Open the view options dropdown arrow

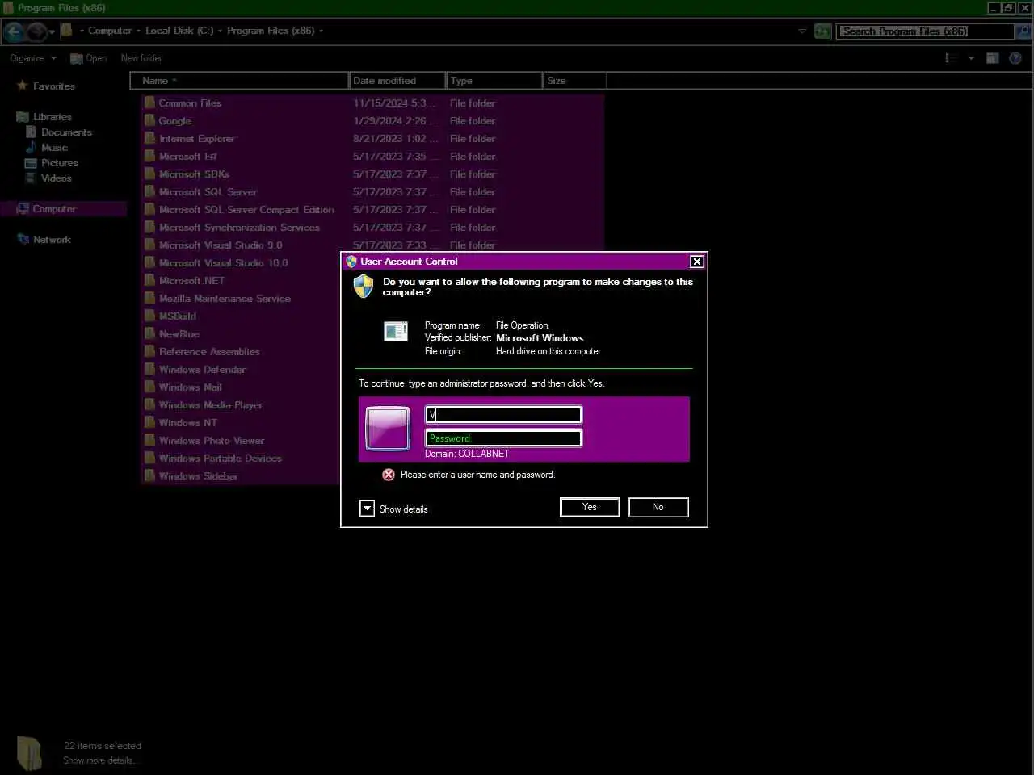(971, 58)
